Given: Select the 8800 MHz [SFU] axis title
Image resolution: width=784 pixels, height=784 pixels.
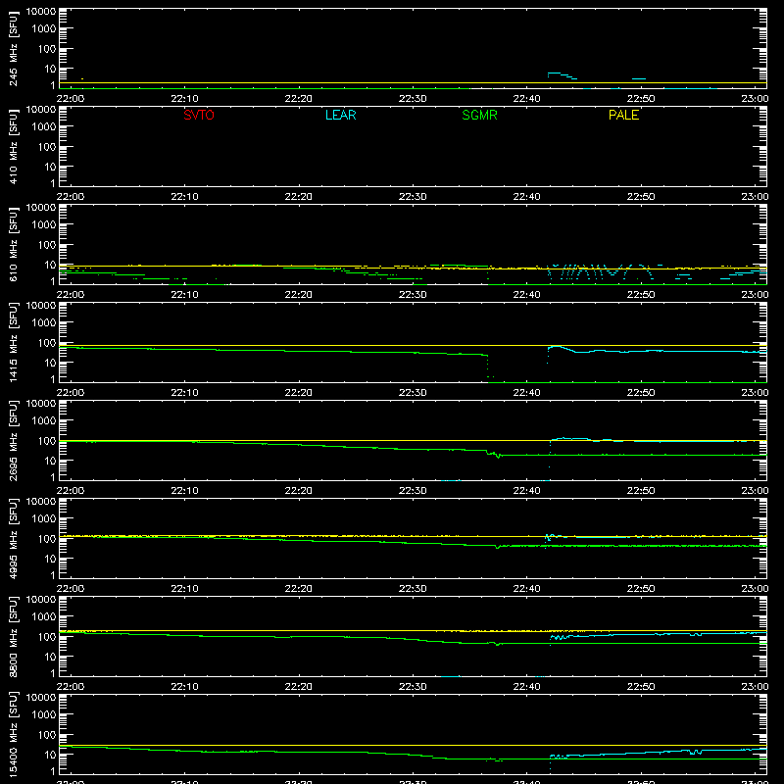Looking at the screenshot, I should (x=14, y=636).
